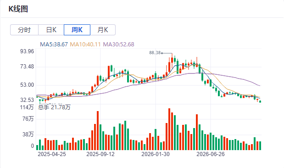
Task: Click the 总手 21.78万 volume label
Action: pyautogui.click(x=54, y=107)
